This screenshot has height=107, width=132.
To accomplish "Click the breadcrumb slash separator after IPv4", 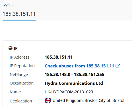I will coord(13,5).
